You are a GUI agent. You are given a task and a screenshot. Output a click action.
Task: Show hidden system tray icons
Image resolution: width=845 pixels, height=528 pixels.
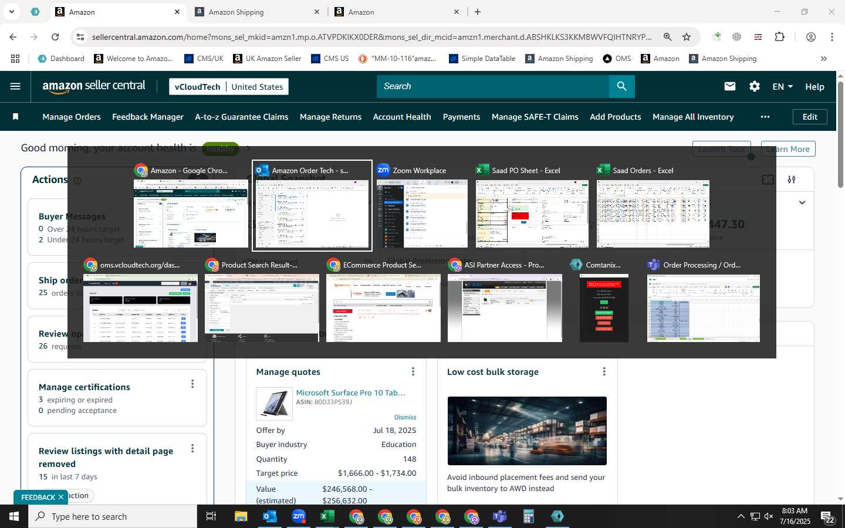click(x=741, y=516)
